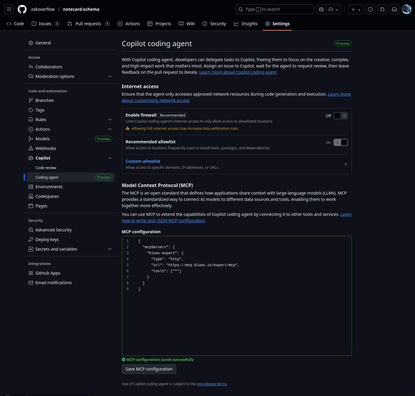Select Coding agent sidebar item

coord(70,177)
